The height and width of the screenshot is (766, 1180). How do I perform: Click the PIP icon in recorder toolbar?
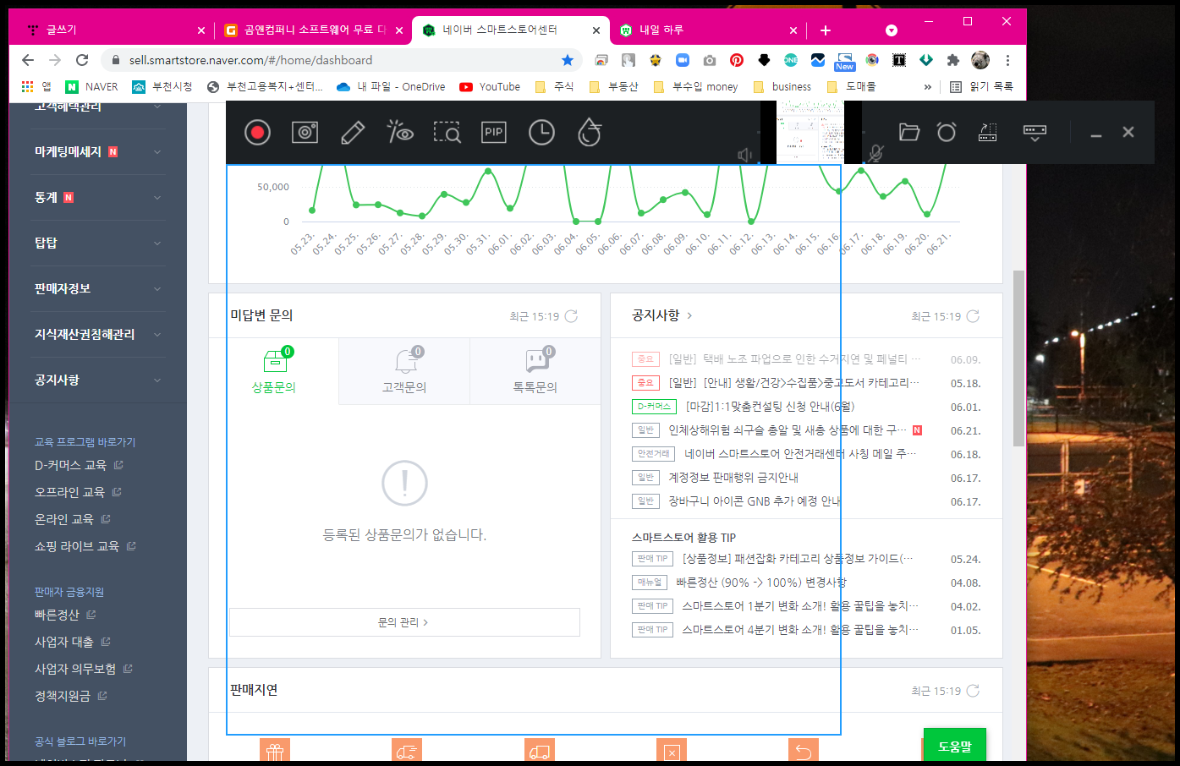494,132
